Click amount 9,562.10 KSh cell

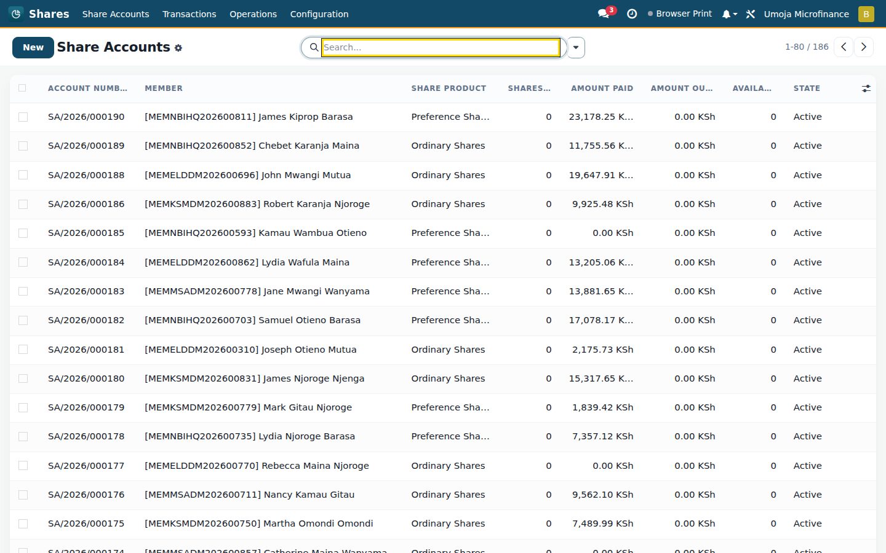602,495
